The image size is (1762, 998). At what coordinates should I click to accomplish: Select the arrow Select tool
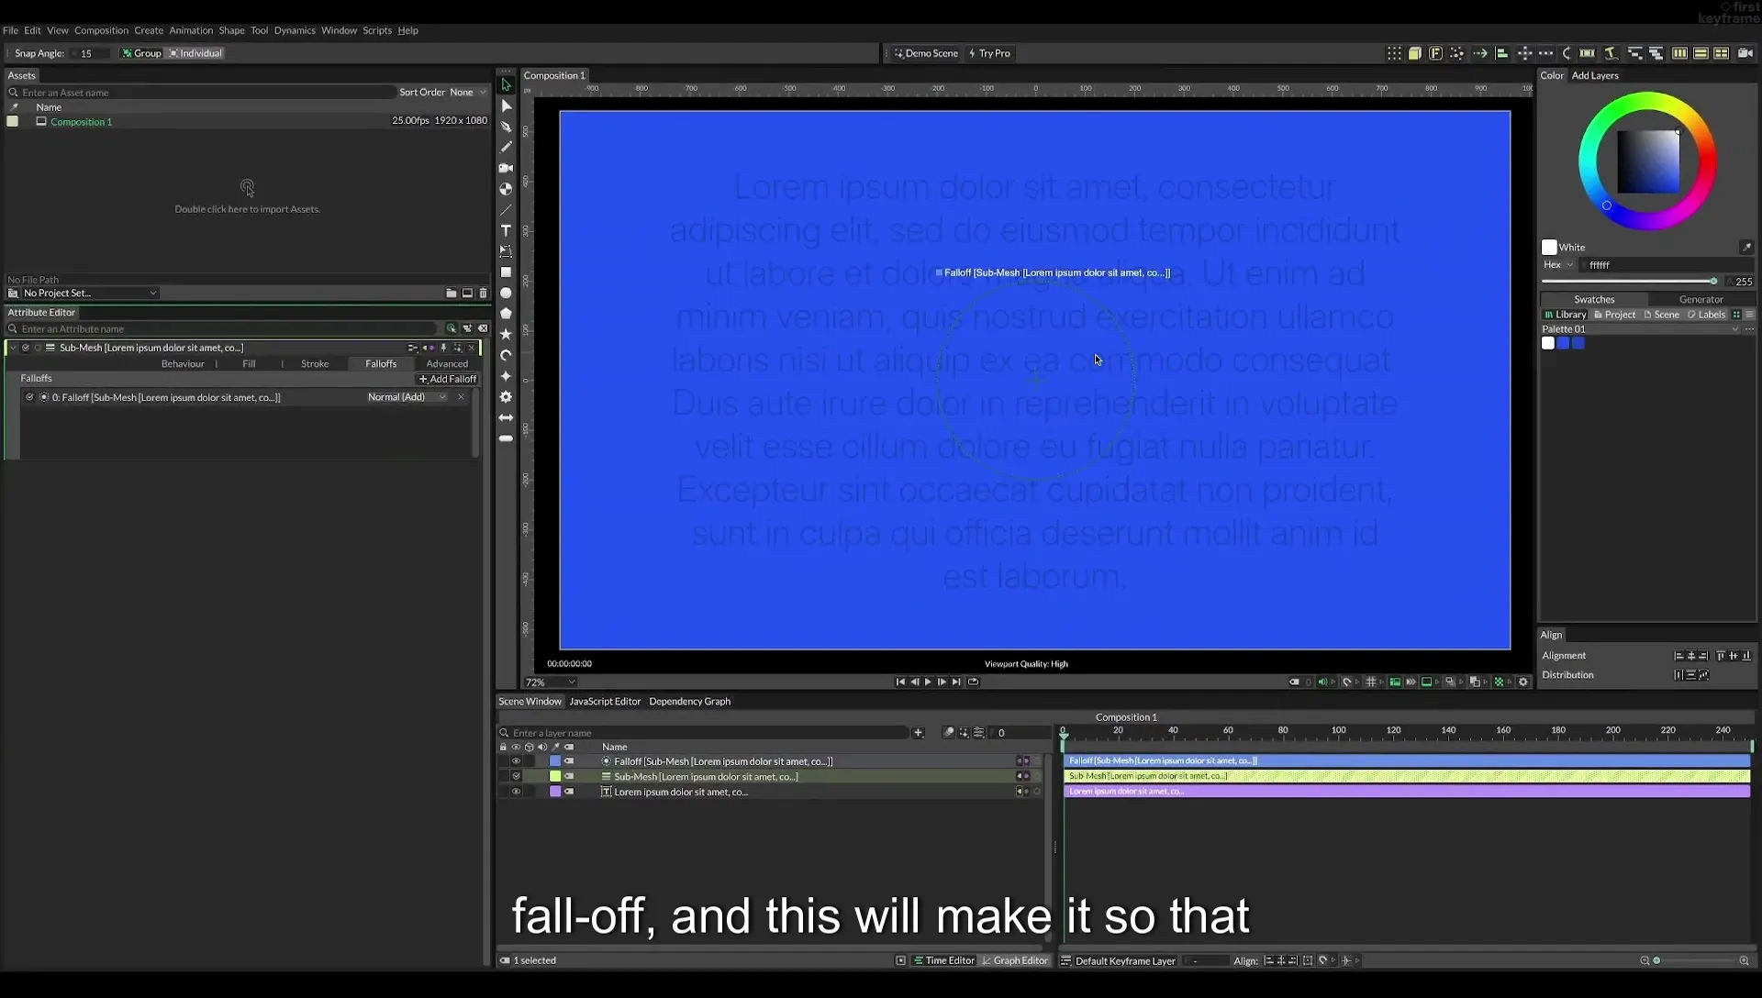[x=506, y=85]
